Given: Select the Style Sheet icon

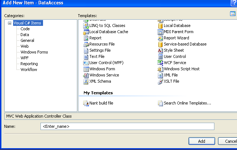Looking at the screenshot, I should pos(160,50).
